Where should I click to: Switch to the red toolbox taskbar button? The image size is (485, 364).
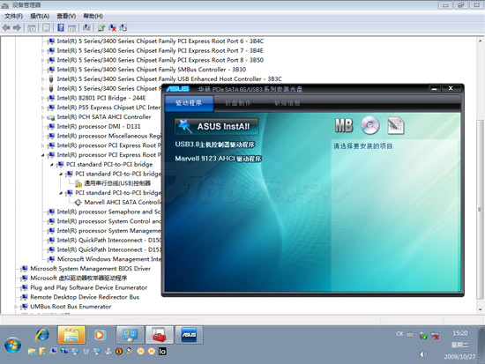(x=160, y=335)
